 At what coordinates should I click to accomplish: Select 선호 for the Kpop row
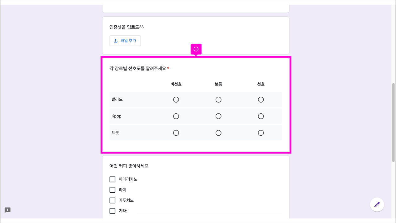[x=261, y=116]
